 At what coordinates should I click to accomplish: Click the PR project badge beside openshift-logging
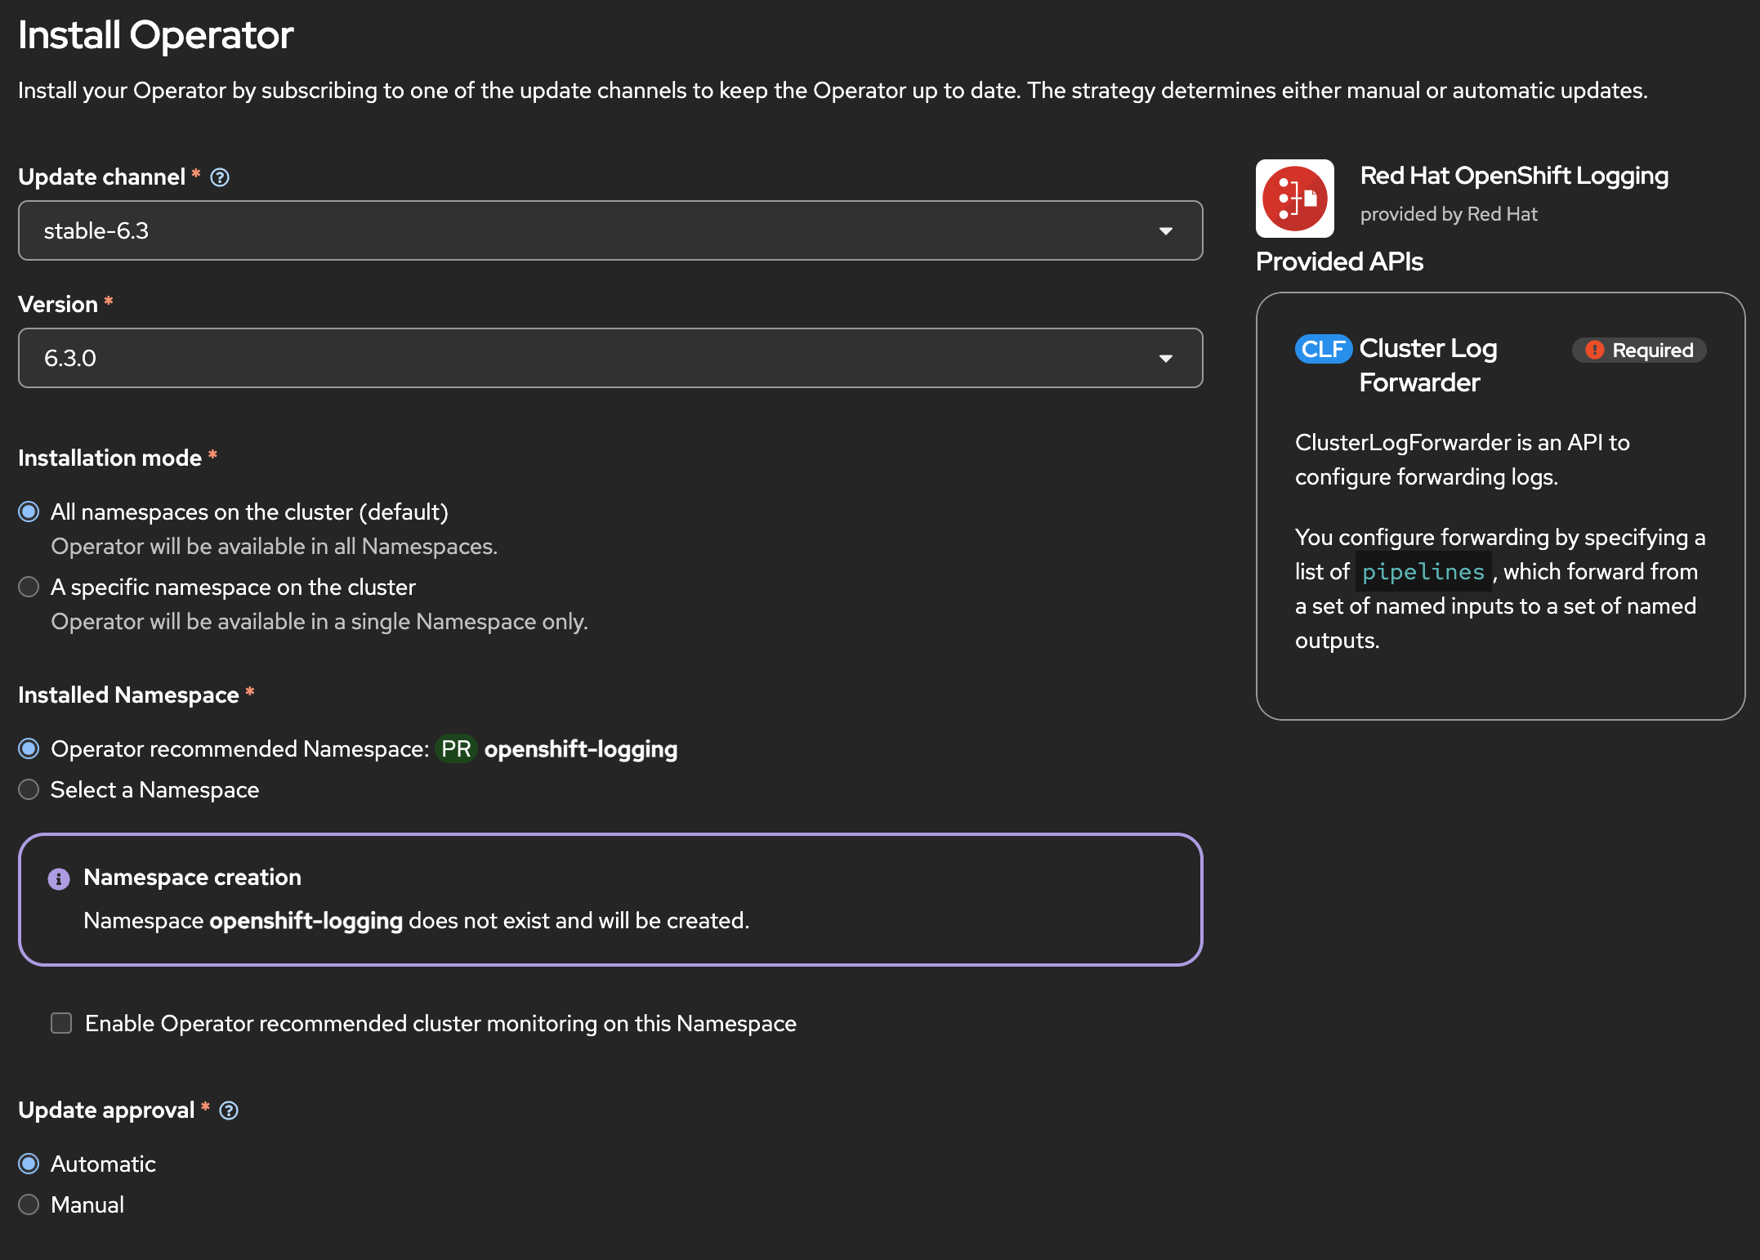coord(456,748)
